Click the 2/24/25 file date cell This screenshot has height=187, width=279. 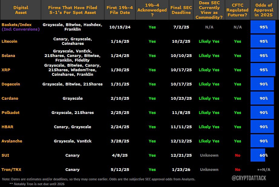120,127
